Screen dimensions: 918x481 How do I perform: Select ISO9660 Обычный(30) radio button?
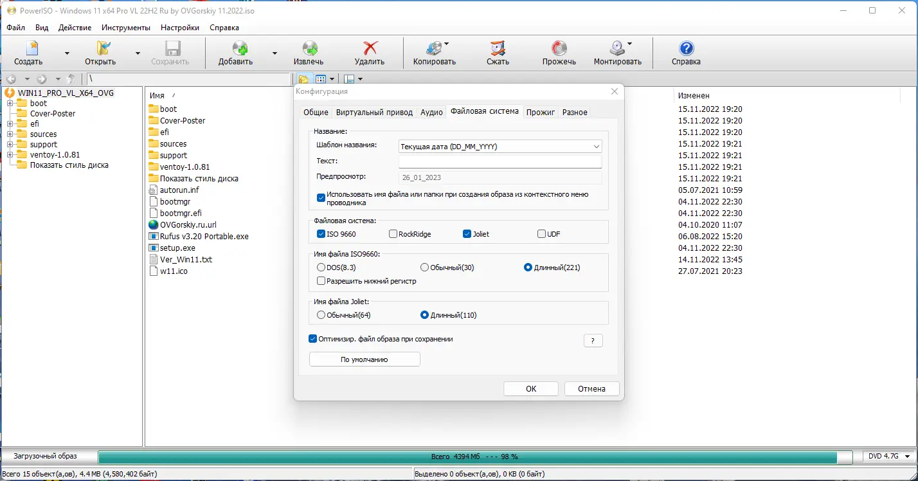(x=424, y=268)
